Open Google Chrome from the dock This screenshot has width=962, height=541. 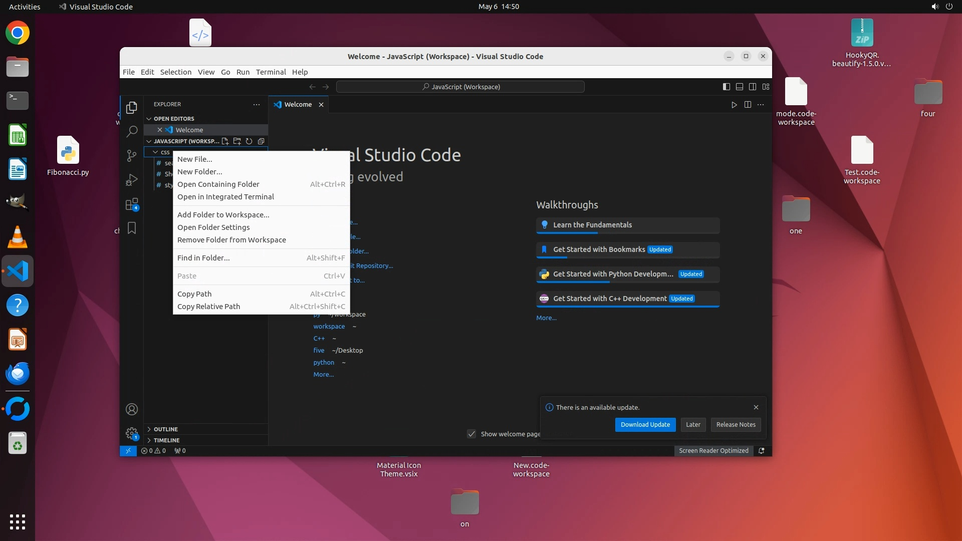pos(18,34)
